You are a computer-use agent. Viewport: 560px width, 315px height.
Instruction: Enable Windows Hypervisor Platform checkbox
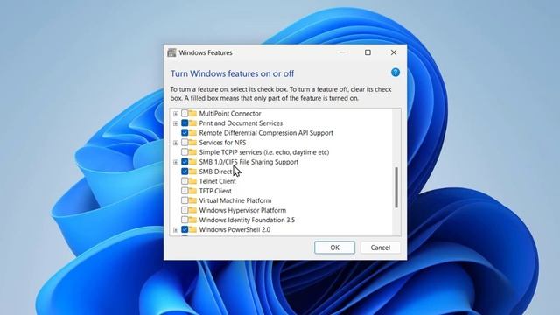(185, 210)
